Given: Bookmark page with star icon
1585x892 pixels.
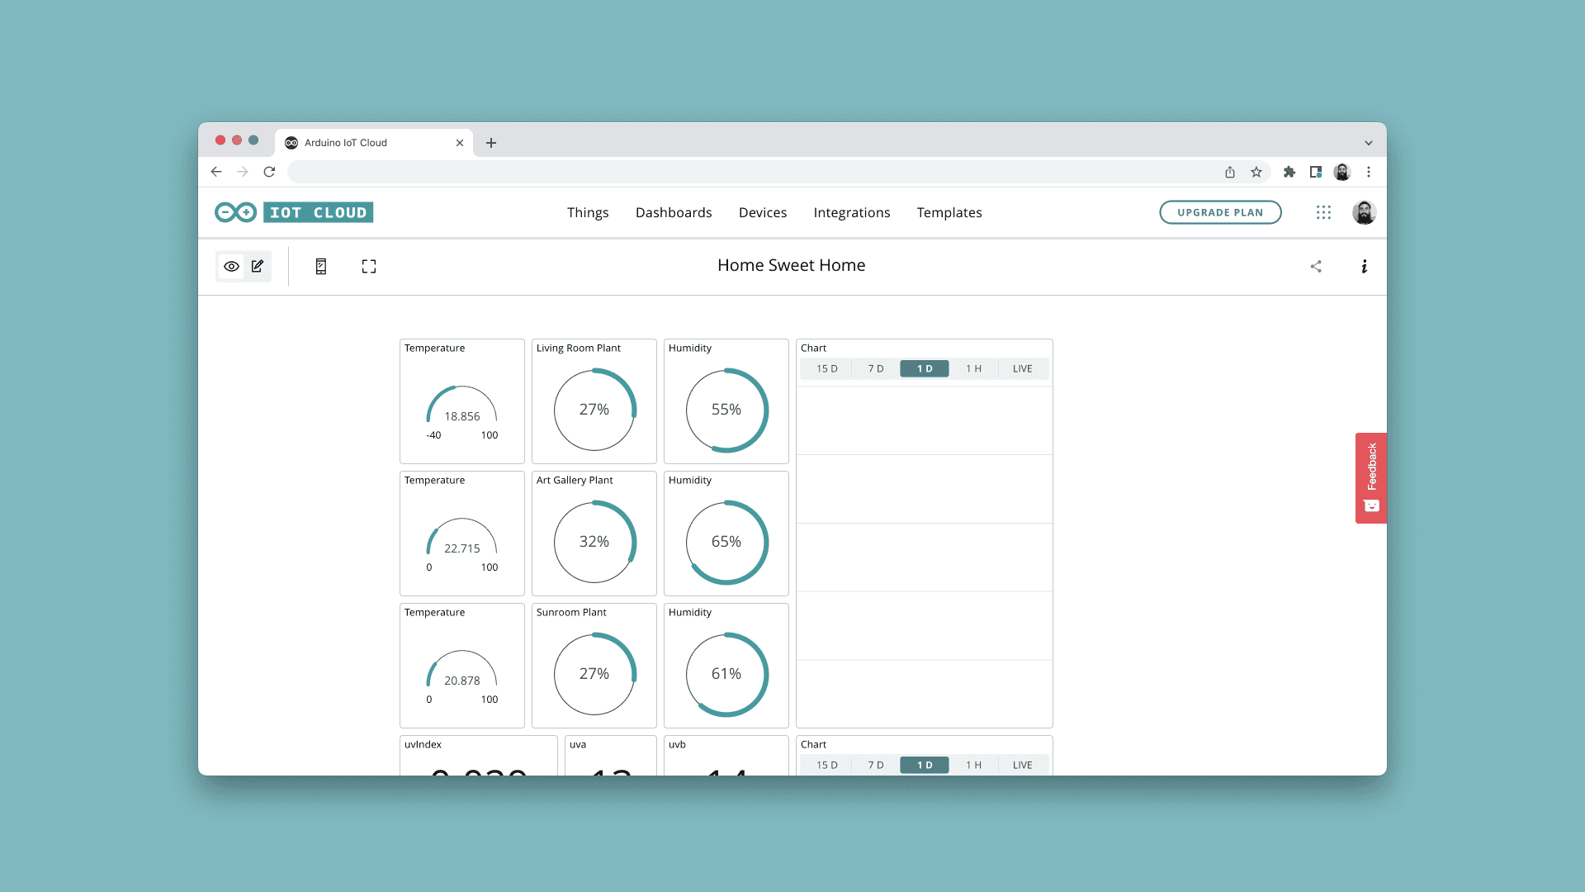Looking at the screenshot, I should click(x=1256, y=172).
